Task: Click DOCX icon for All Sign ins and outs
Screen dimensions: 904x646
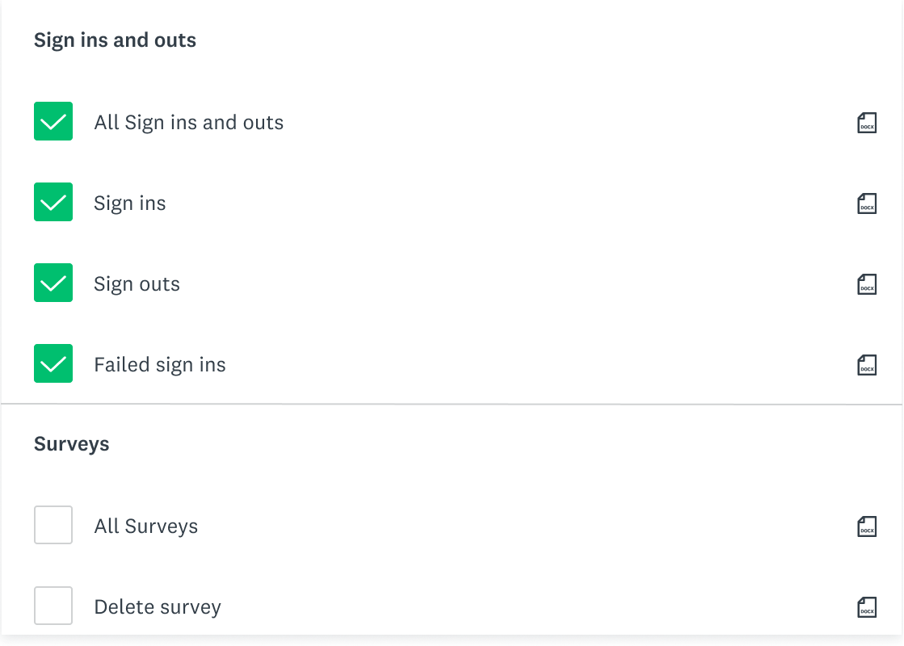Action: (867, 123)
